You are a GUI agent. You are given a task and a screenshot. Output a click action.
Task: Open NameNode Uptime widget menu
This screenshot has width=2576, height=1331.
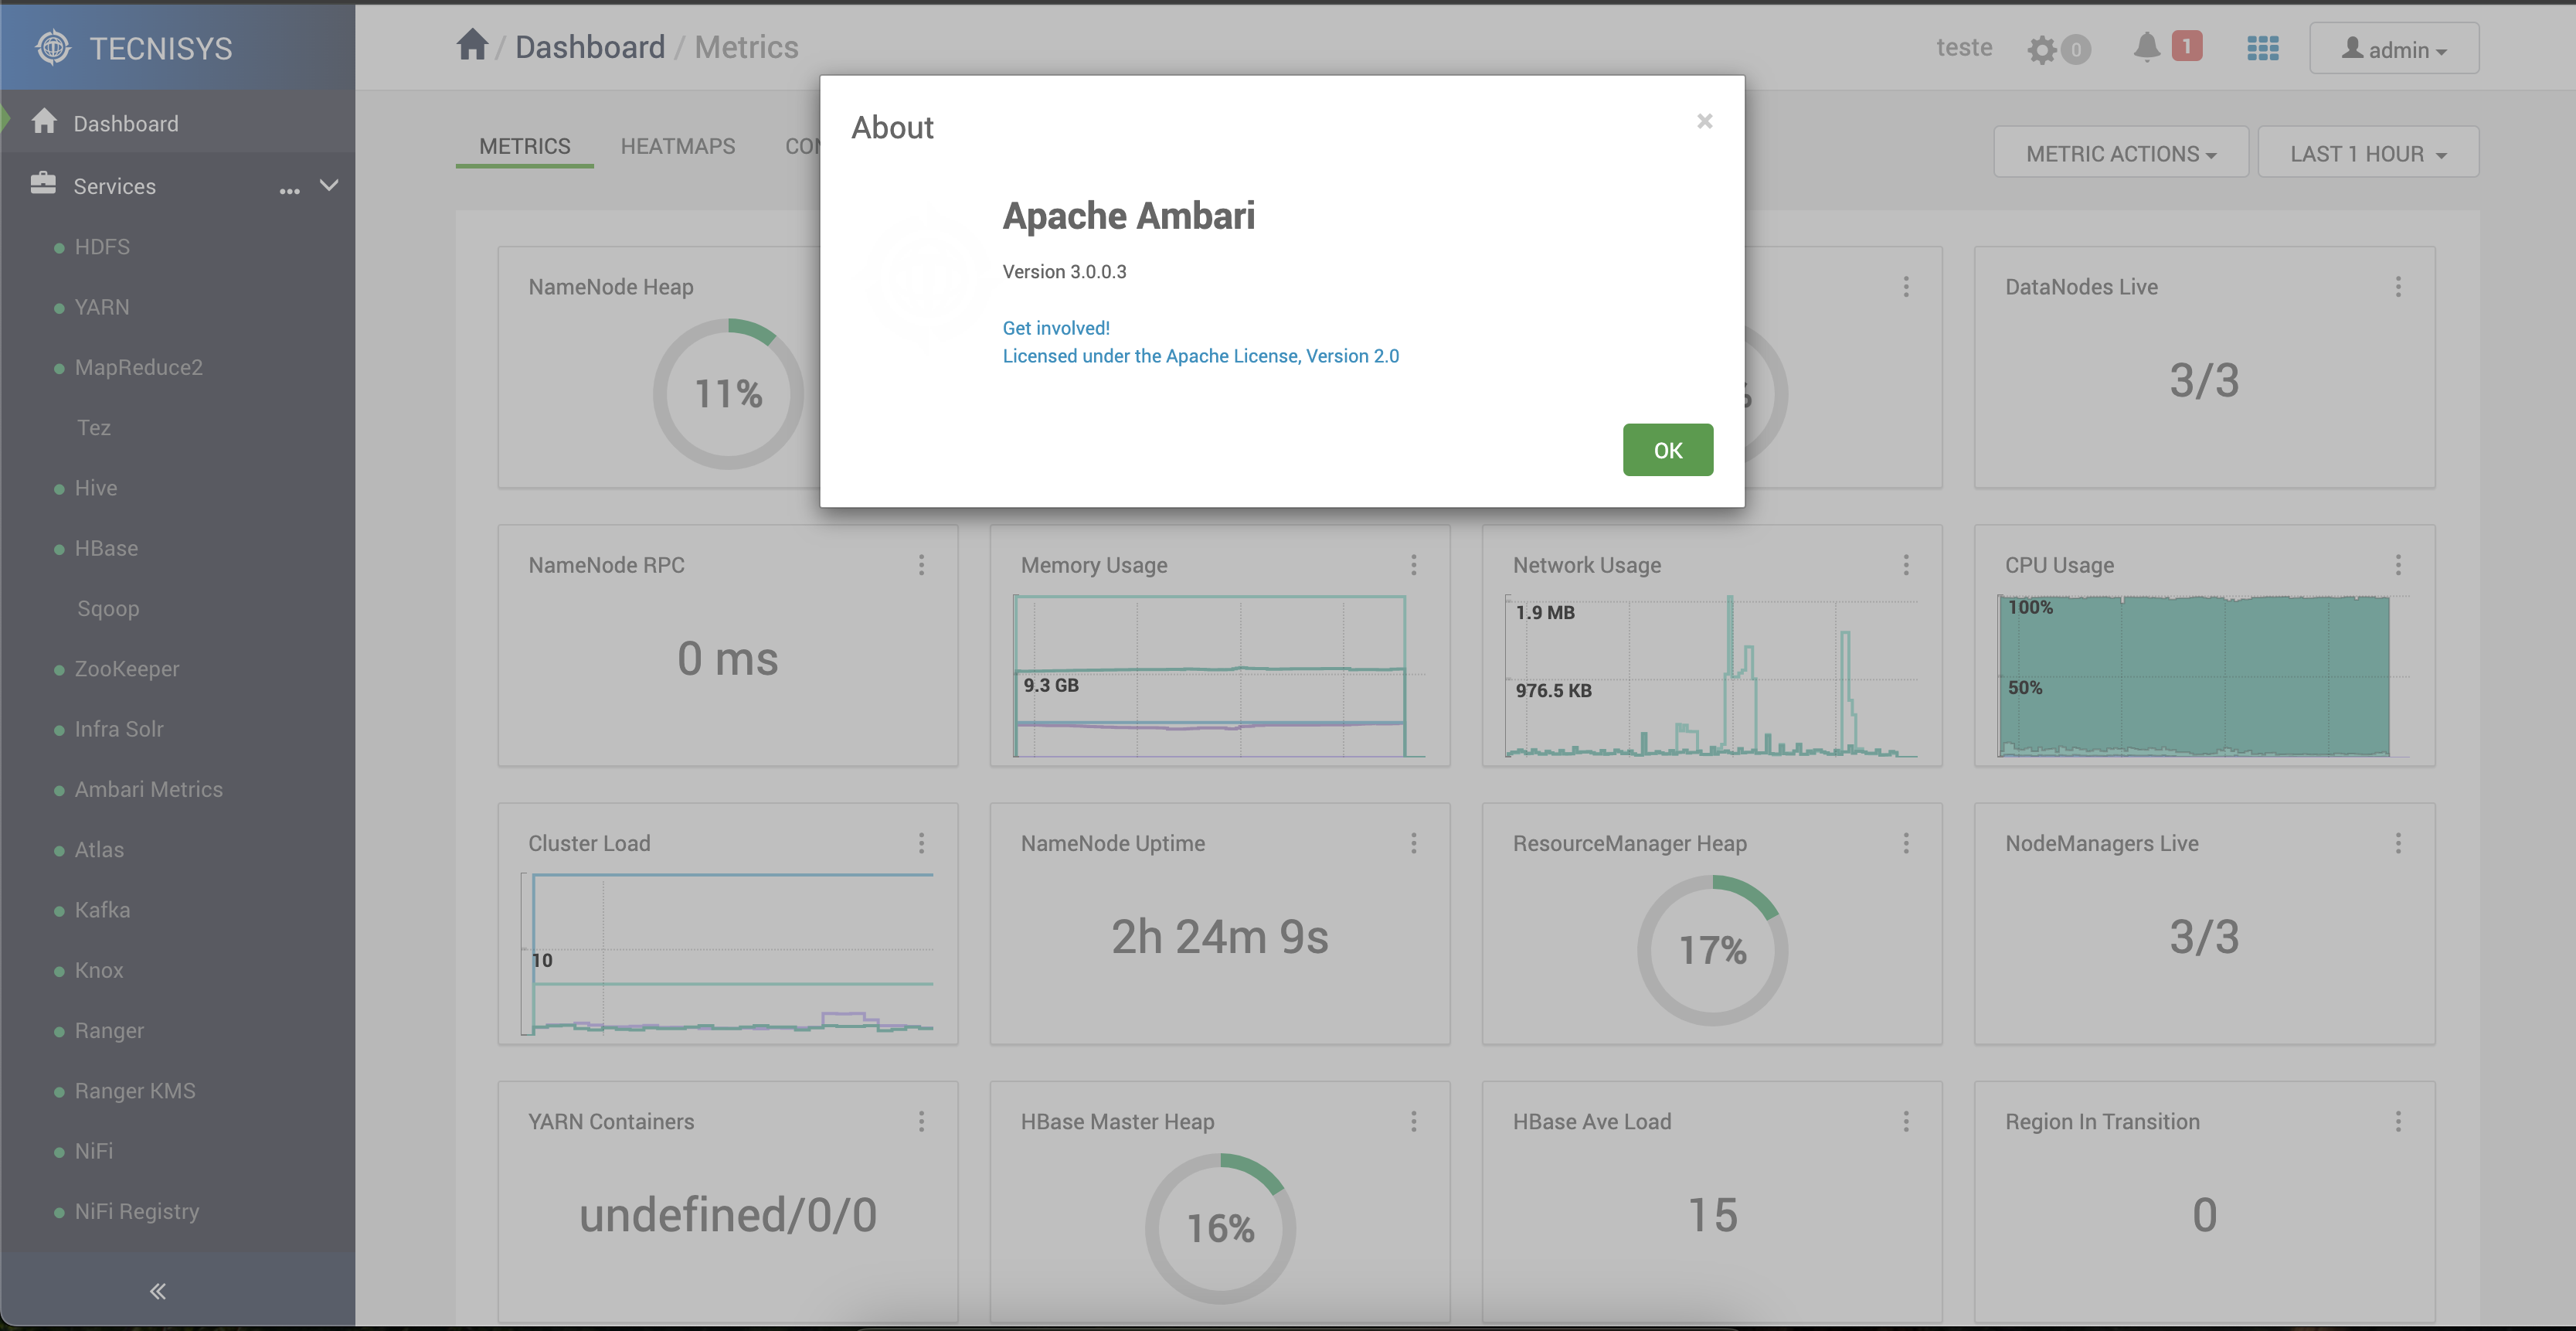click(1413, 843)
